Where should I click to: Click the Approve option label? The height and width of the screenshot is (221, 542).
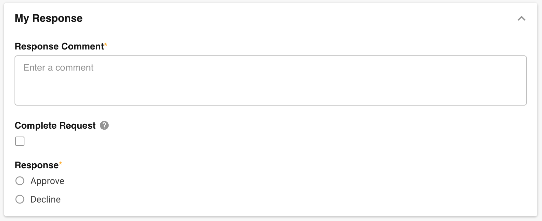pos(47,181)
